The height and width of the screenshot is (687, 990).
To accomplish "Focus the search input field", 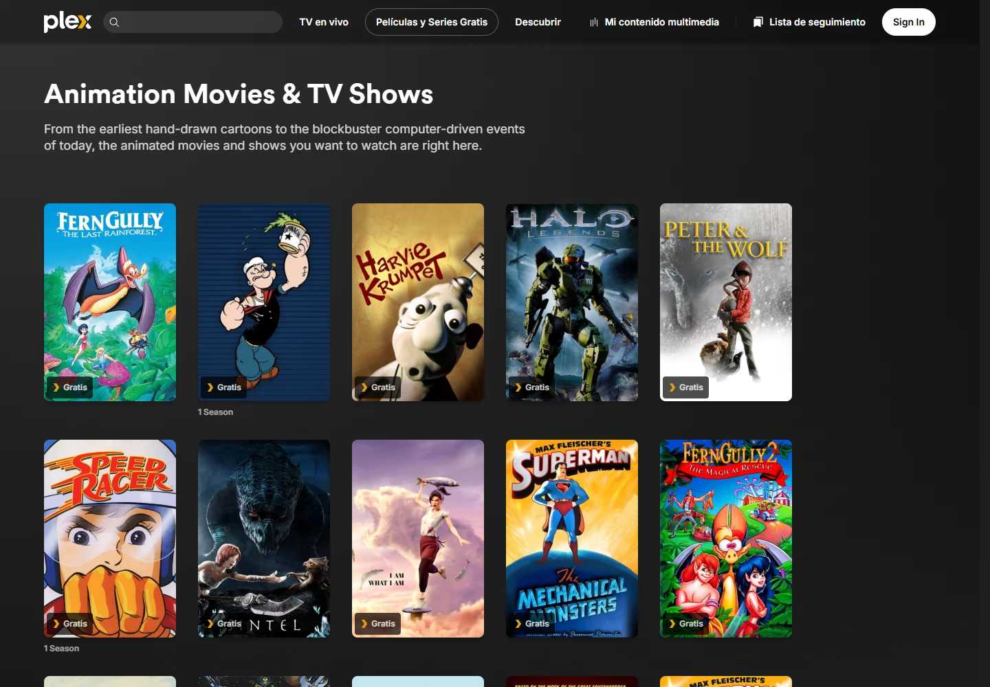I will click(192, 22).
